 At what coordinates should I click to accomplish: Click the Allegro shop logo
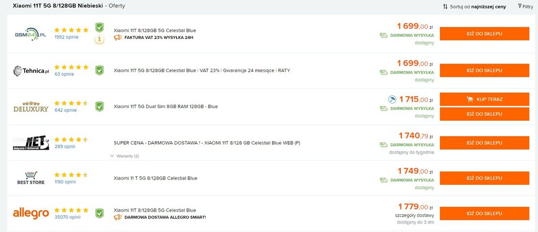[31, 213]
